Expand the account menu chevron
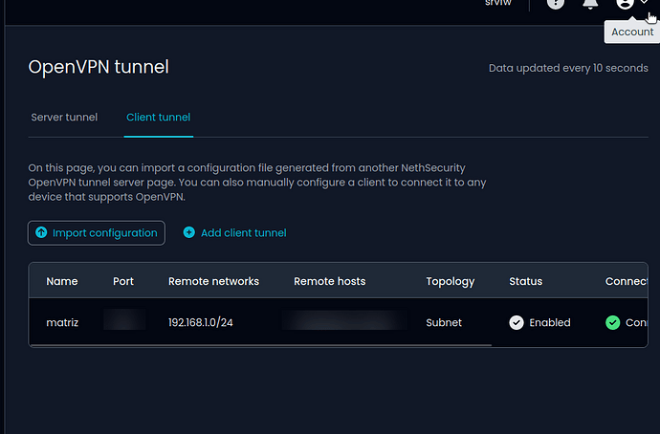The width and height of the screenshot is (660, 434). [x=645, y=2]
